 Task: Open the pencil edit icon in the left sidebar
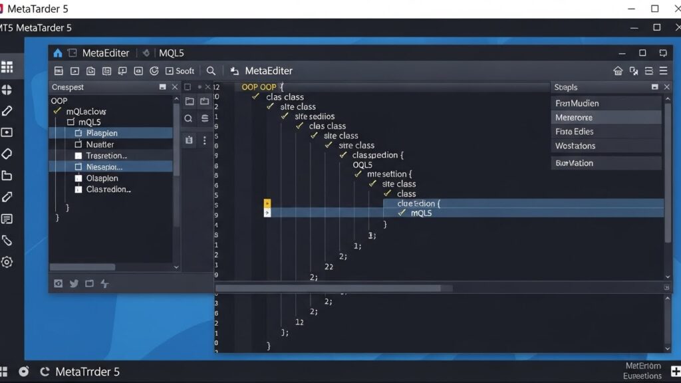coord(9,110)
